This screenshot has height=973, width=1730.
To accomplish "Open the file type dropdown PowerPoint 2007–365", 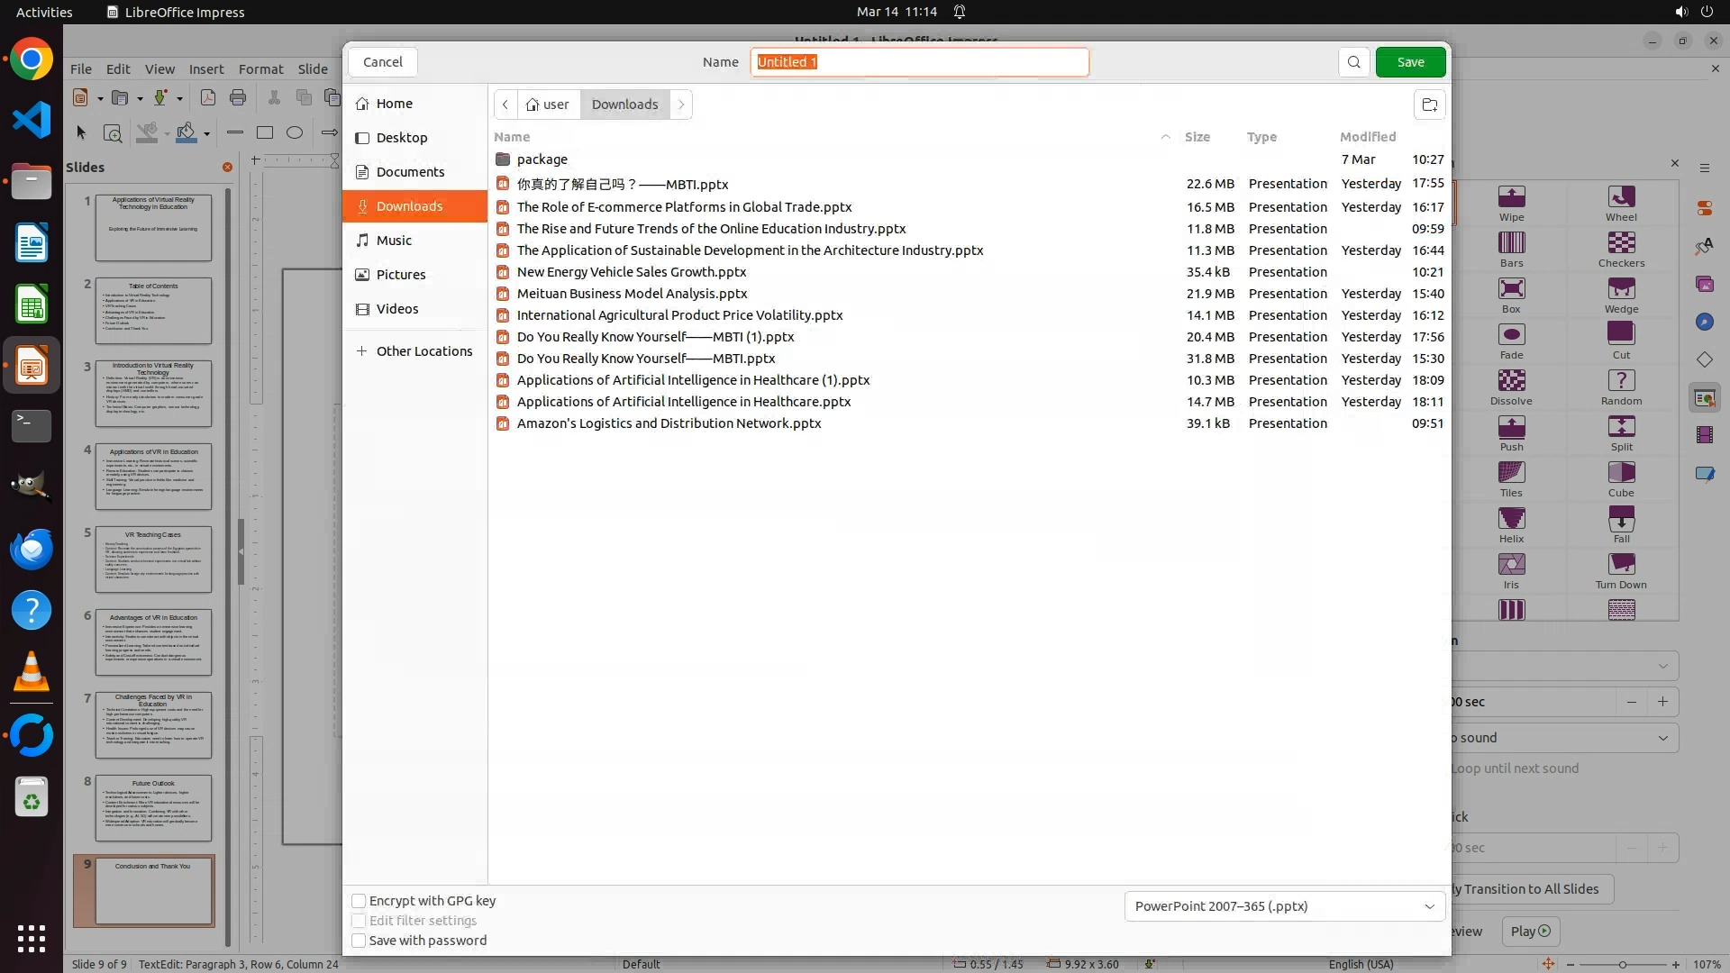I will (x=1284, y=906).
